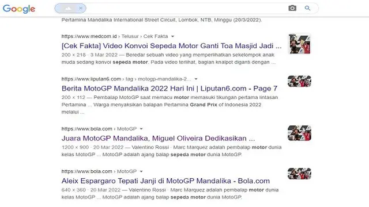This screenshot has height=207, width=369.
Task: Remove the uploaded image chip with X
Action: coord(81,8)
